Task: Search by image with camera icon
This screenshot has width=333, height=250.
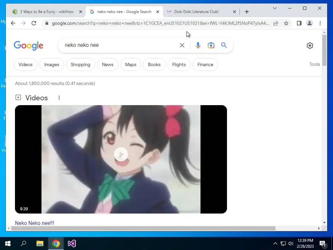Action: click(x=211, y=45)
